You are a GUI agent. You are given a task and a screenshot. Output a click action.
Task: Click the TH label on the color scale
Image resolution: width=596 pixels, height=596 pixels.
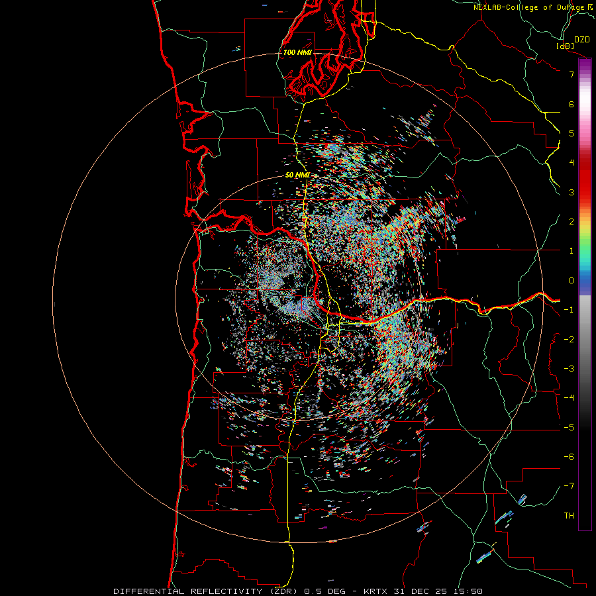point(569,515)
